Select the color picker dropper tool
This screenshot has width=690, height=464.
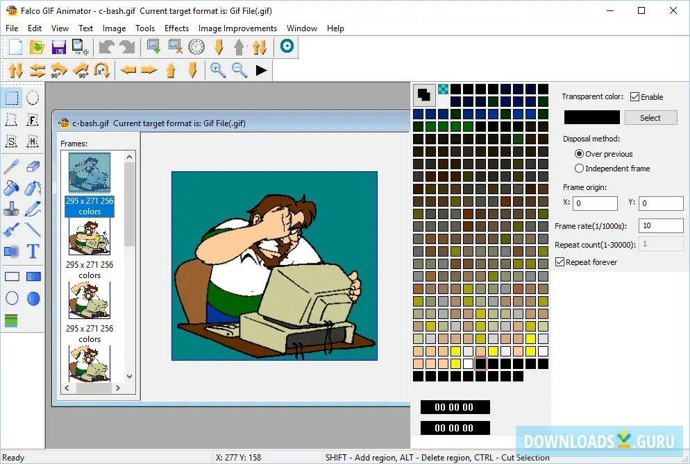11,166
